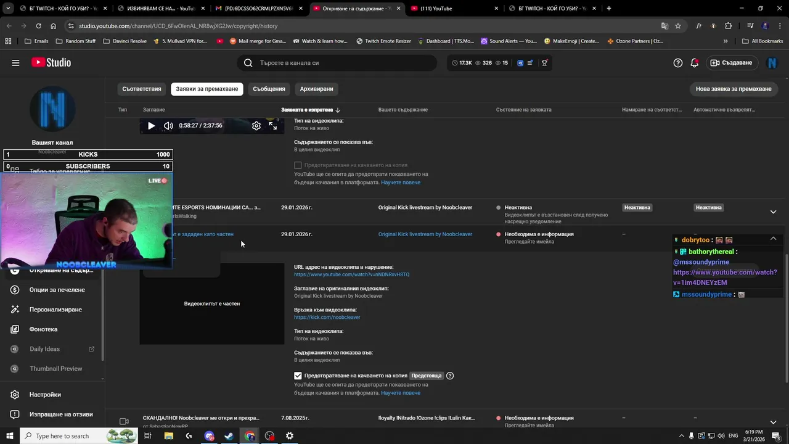The image size is (789, 444).
Task: Open Windows Start menu
Action: (10, 436)
